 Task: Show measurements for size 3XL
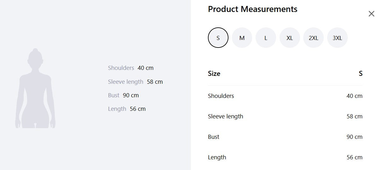(x=337, y=38)
